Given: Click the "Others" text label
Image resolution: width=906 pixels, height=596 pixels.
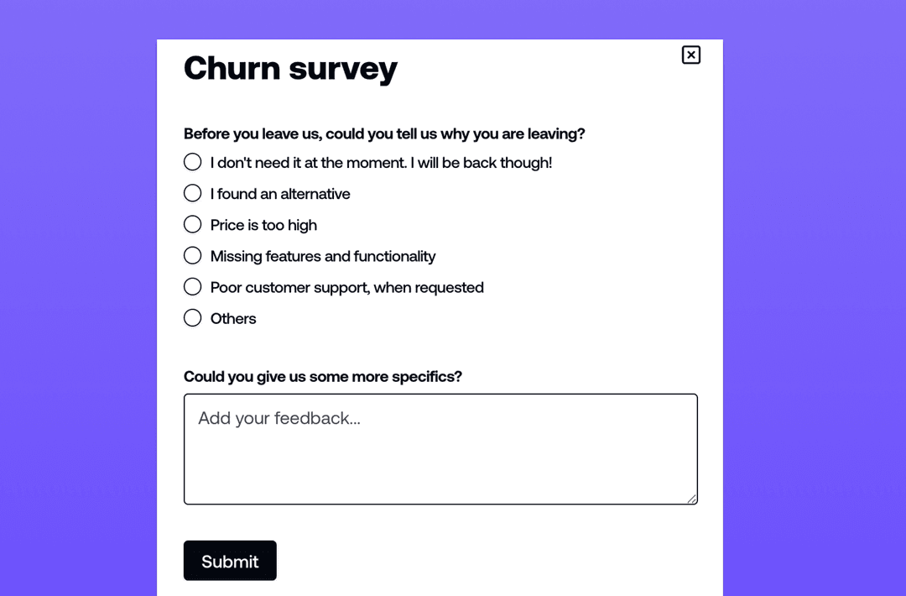Looking at the screenshot, I should [233, 318].
